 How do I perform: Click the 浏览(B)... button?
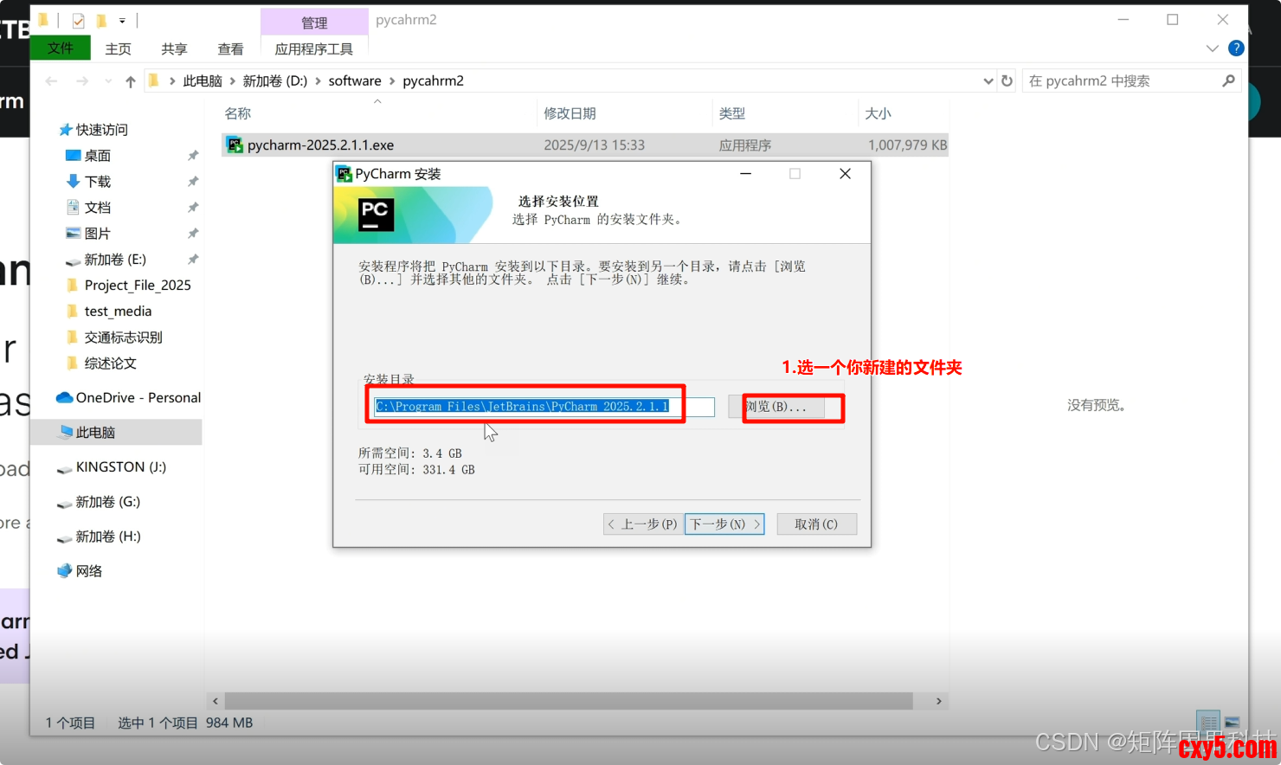coord(776,407)
